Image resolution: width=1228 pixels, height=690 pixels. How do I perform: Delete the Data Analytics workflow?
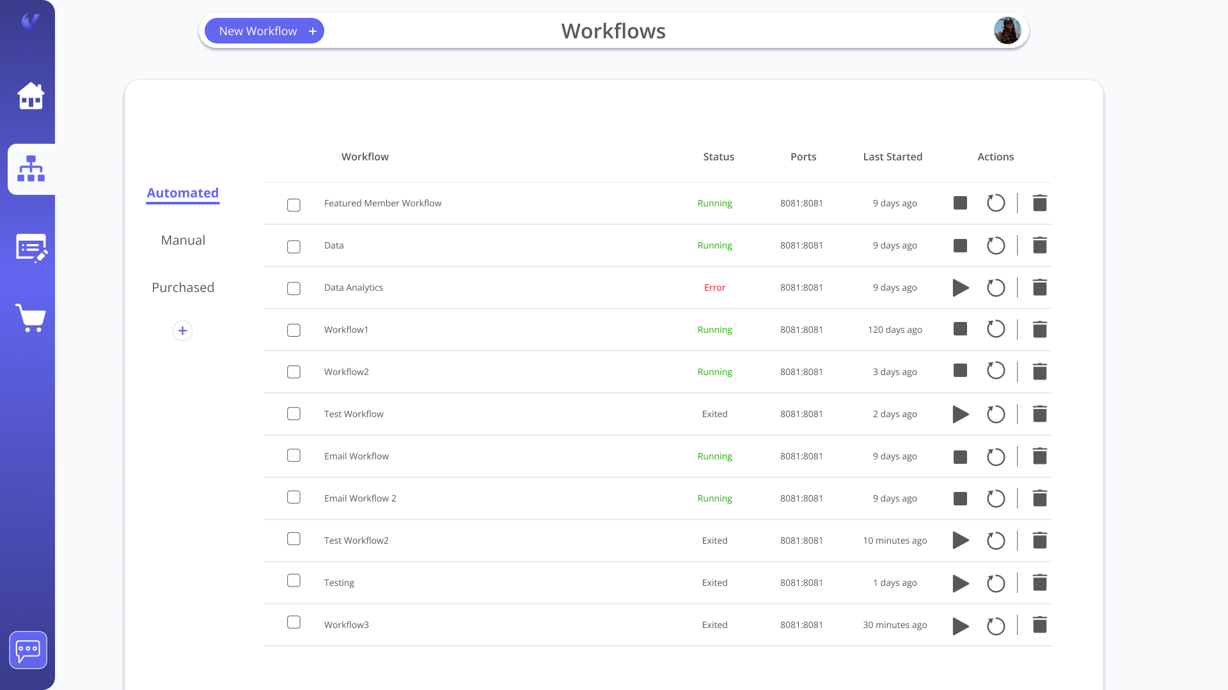(1040, 287)
